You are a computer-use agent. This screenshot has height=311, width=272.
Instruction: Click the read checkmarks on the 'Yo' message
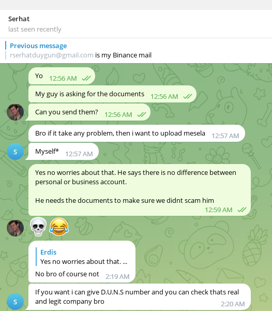(x=86, y=78)
